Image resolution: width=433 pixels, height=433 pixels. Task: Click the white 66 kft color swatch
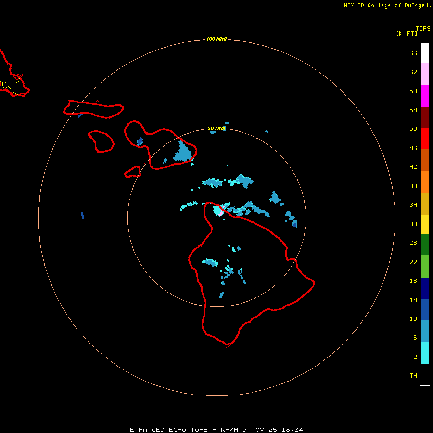click(425, 53)
